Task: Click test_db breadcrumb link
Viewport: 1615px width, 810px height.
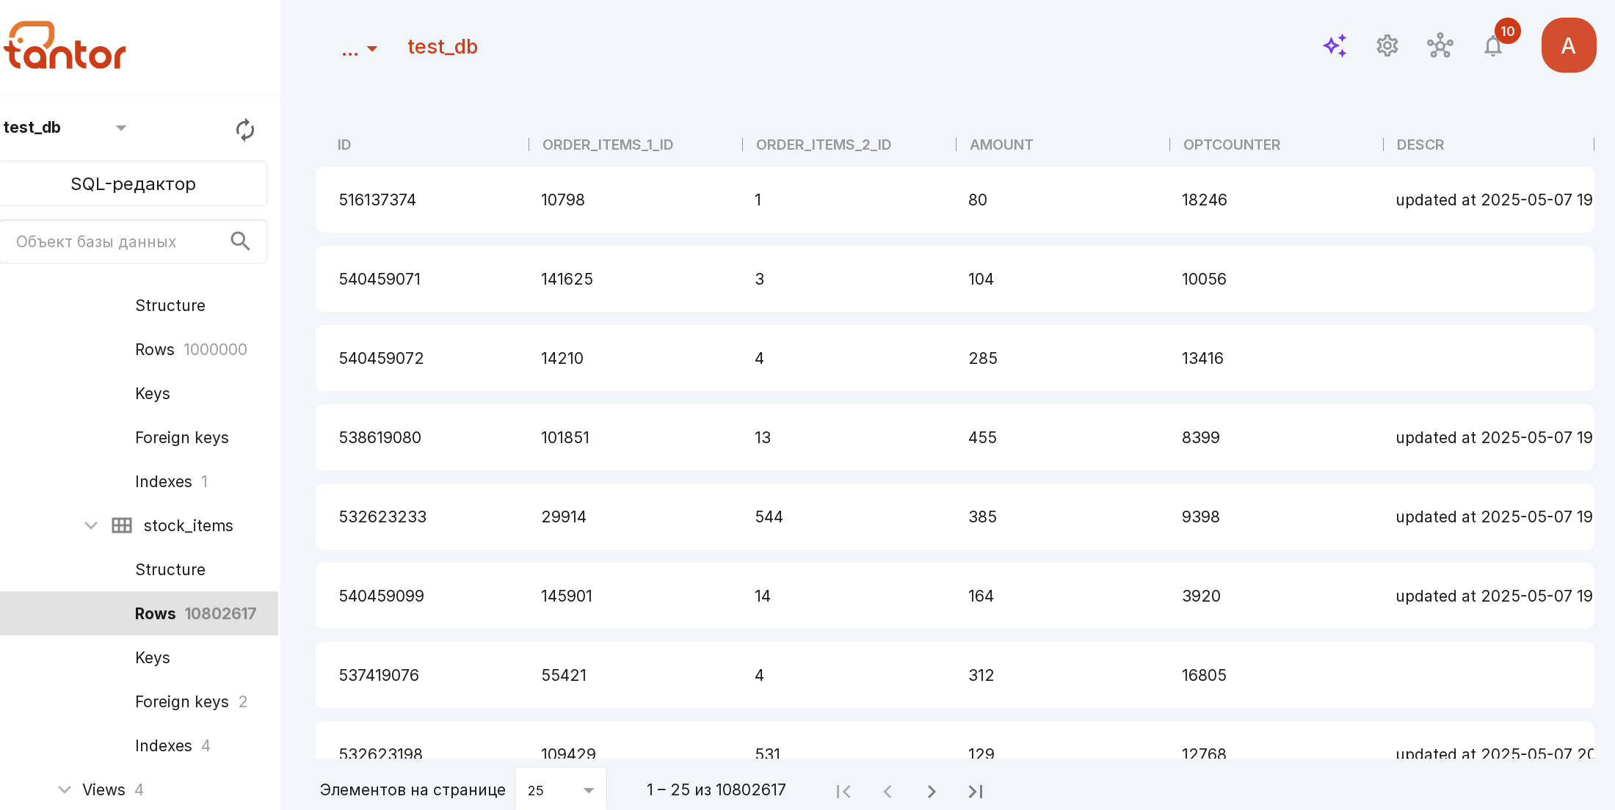Action: (x=443, y=47)
